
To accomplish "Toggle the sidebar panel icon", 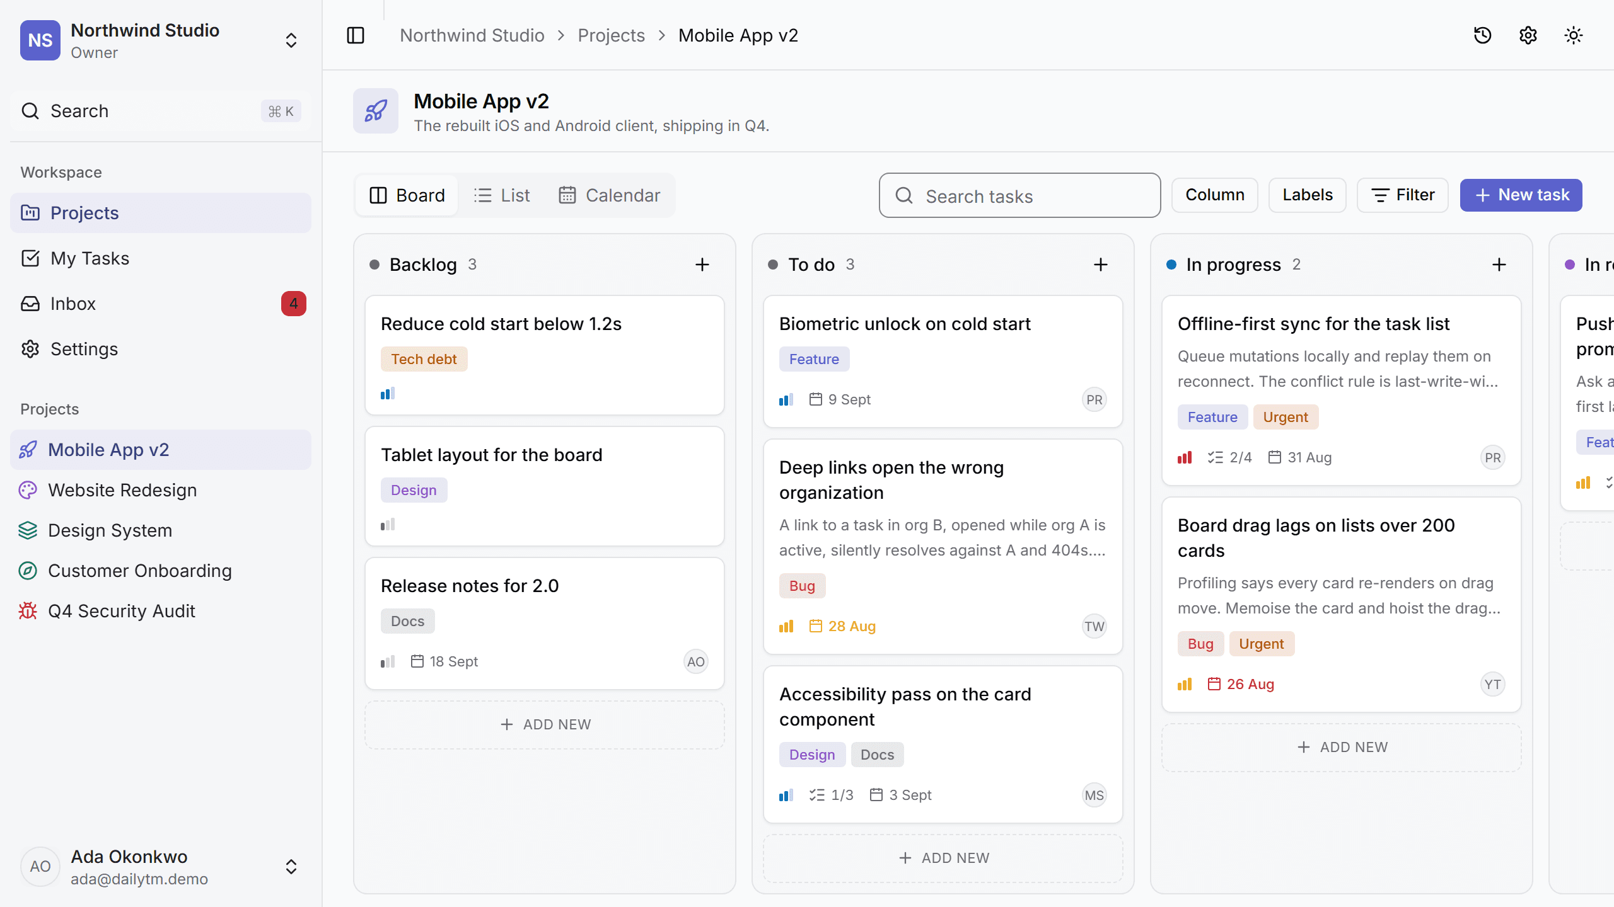I will (x=356, y=35).
